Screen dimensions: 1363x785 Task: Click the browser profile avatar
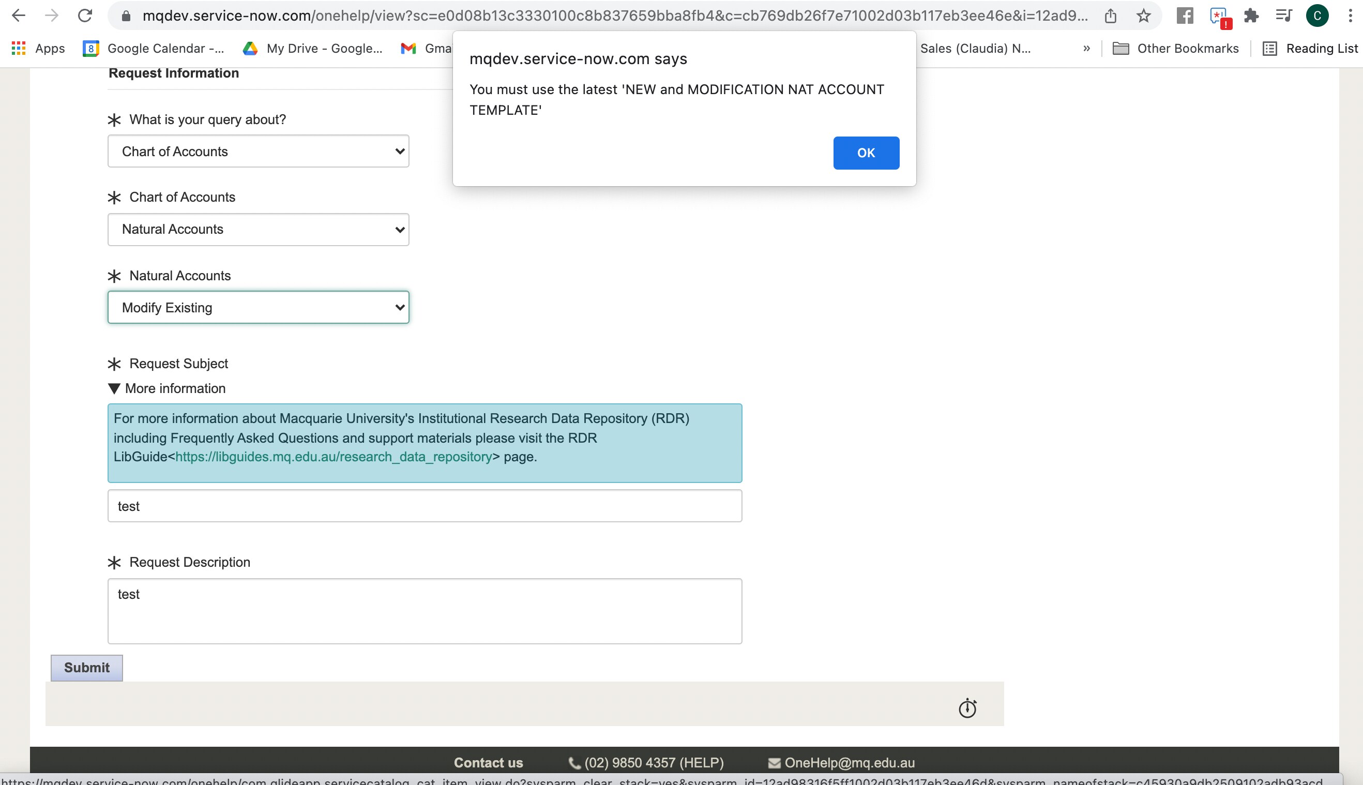pyautogui.click(x=1316, y=16)
